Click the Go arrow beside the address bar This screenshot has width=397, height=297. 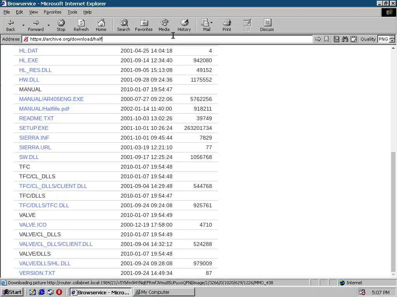click(318, 39)
